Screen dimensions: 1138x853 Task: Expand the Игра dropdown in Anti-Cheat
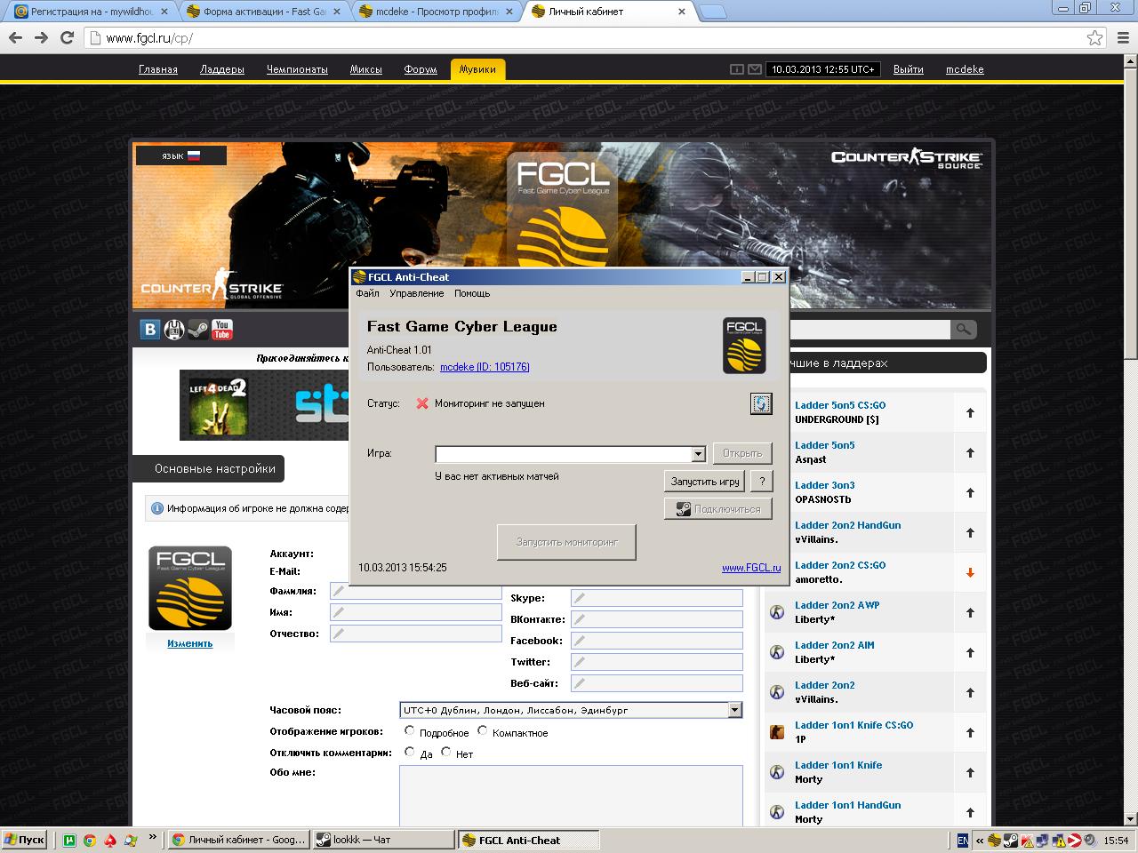pos(698,454)
